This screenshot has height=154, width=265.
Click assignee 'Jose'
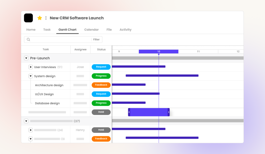tap(80, 67)
